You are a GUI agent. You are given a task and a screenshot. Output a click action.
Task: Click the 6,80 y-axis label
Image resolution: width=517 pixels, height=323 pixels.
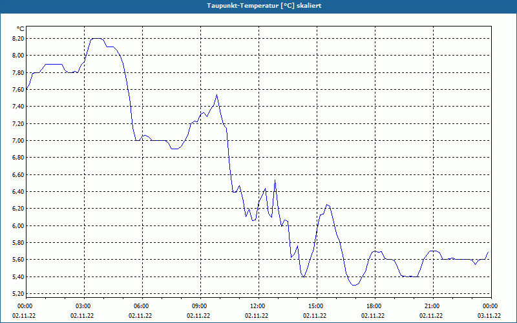17,158
